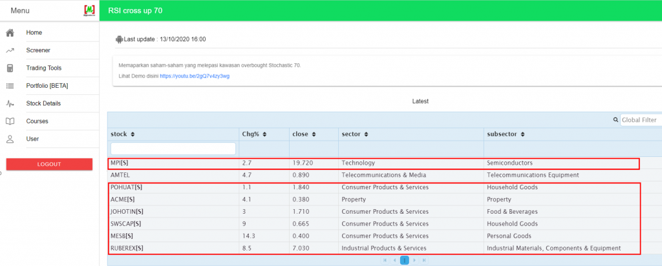Sort by close price column arrows
Image resolution: width=662 pixels, height=266 pixels.
315,134
